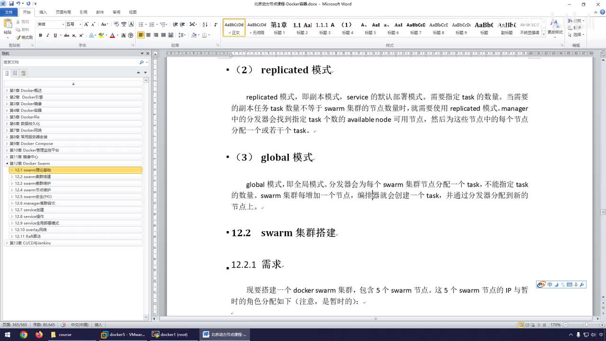Open the Chrome icon in taskbar
The height and width of the screenshot is (341, 606).
click(24, 334)
